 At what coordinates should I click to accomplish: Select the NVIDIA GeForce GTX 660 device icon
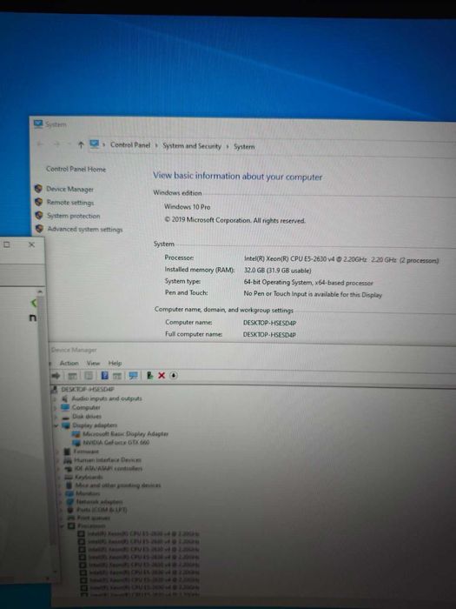76,442
